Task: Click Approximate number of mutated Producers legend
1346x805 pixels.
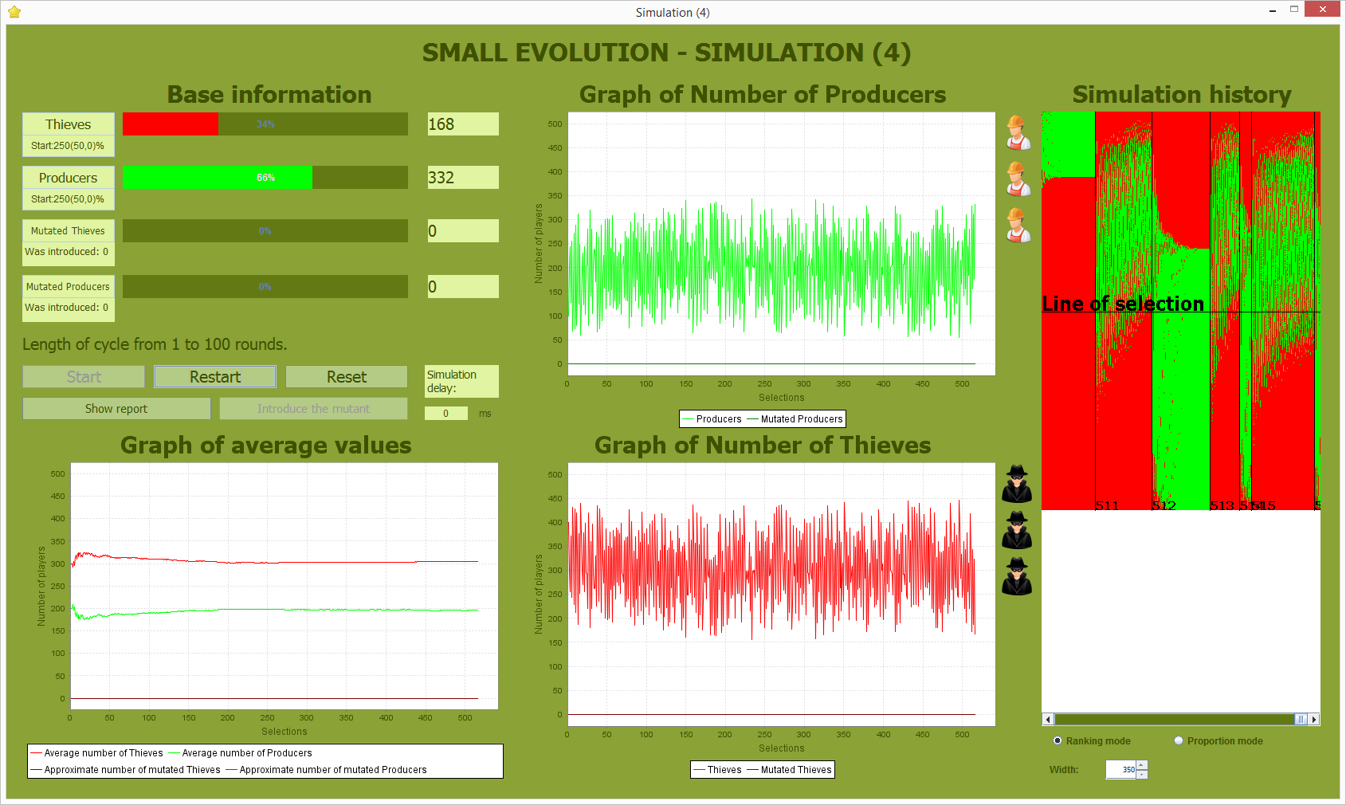Action: click(326, 770)
